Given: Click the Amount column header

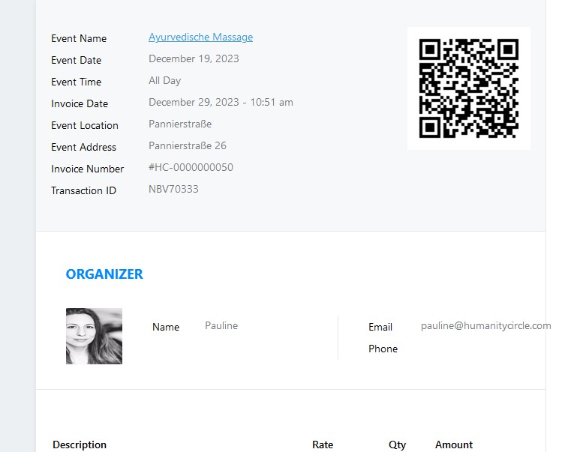Looking at the screenshot, I should point(454,445).
